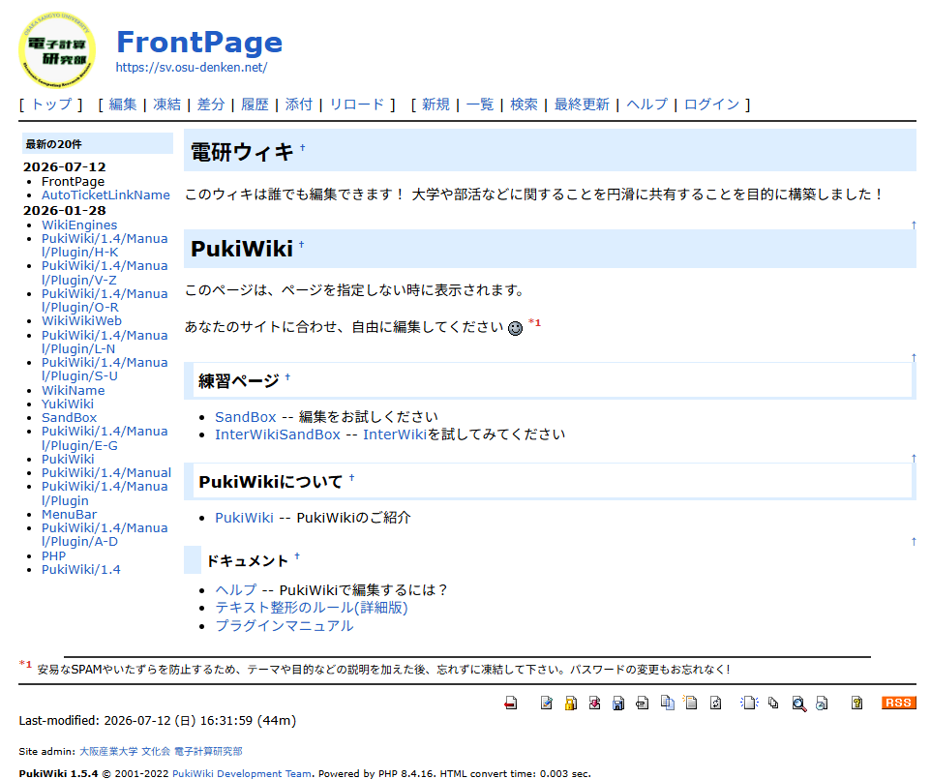Click the up arrow above PukiWikiについて heading

point(914,458)
